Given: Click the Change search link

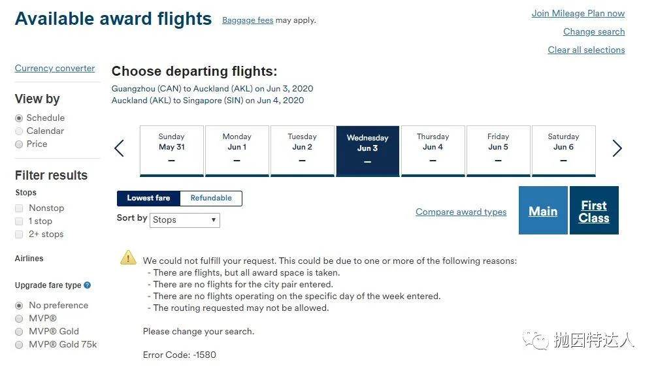Looking at the screenshot, I should [x=594, y=32].
